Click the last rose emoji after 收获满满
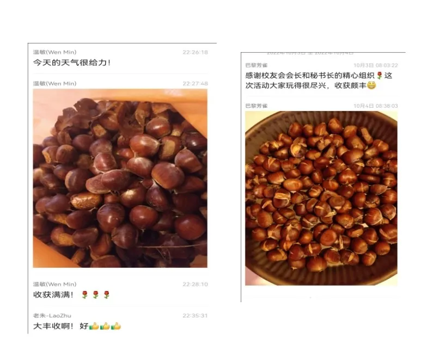This screenshot has width=433, height=363. point(106,295)
